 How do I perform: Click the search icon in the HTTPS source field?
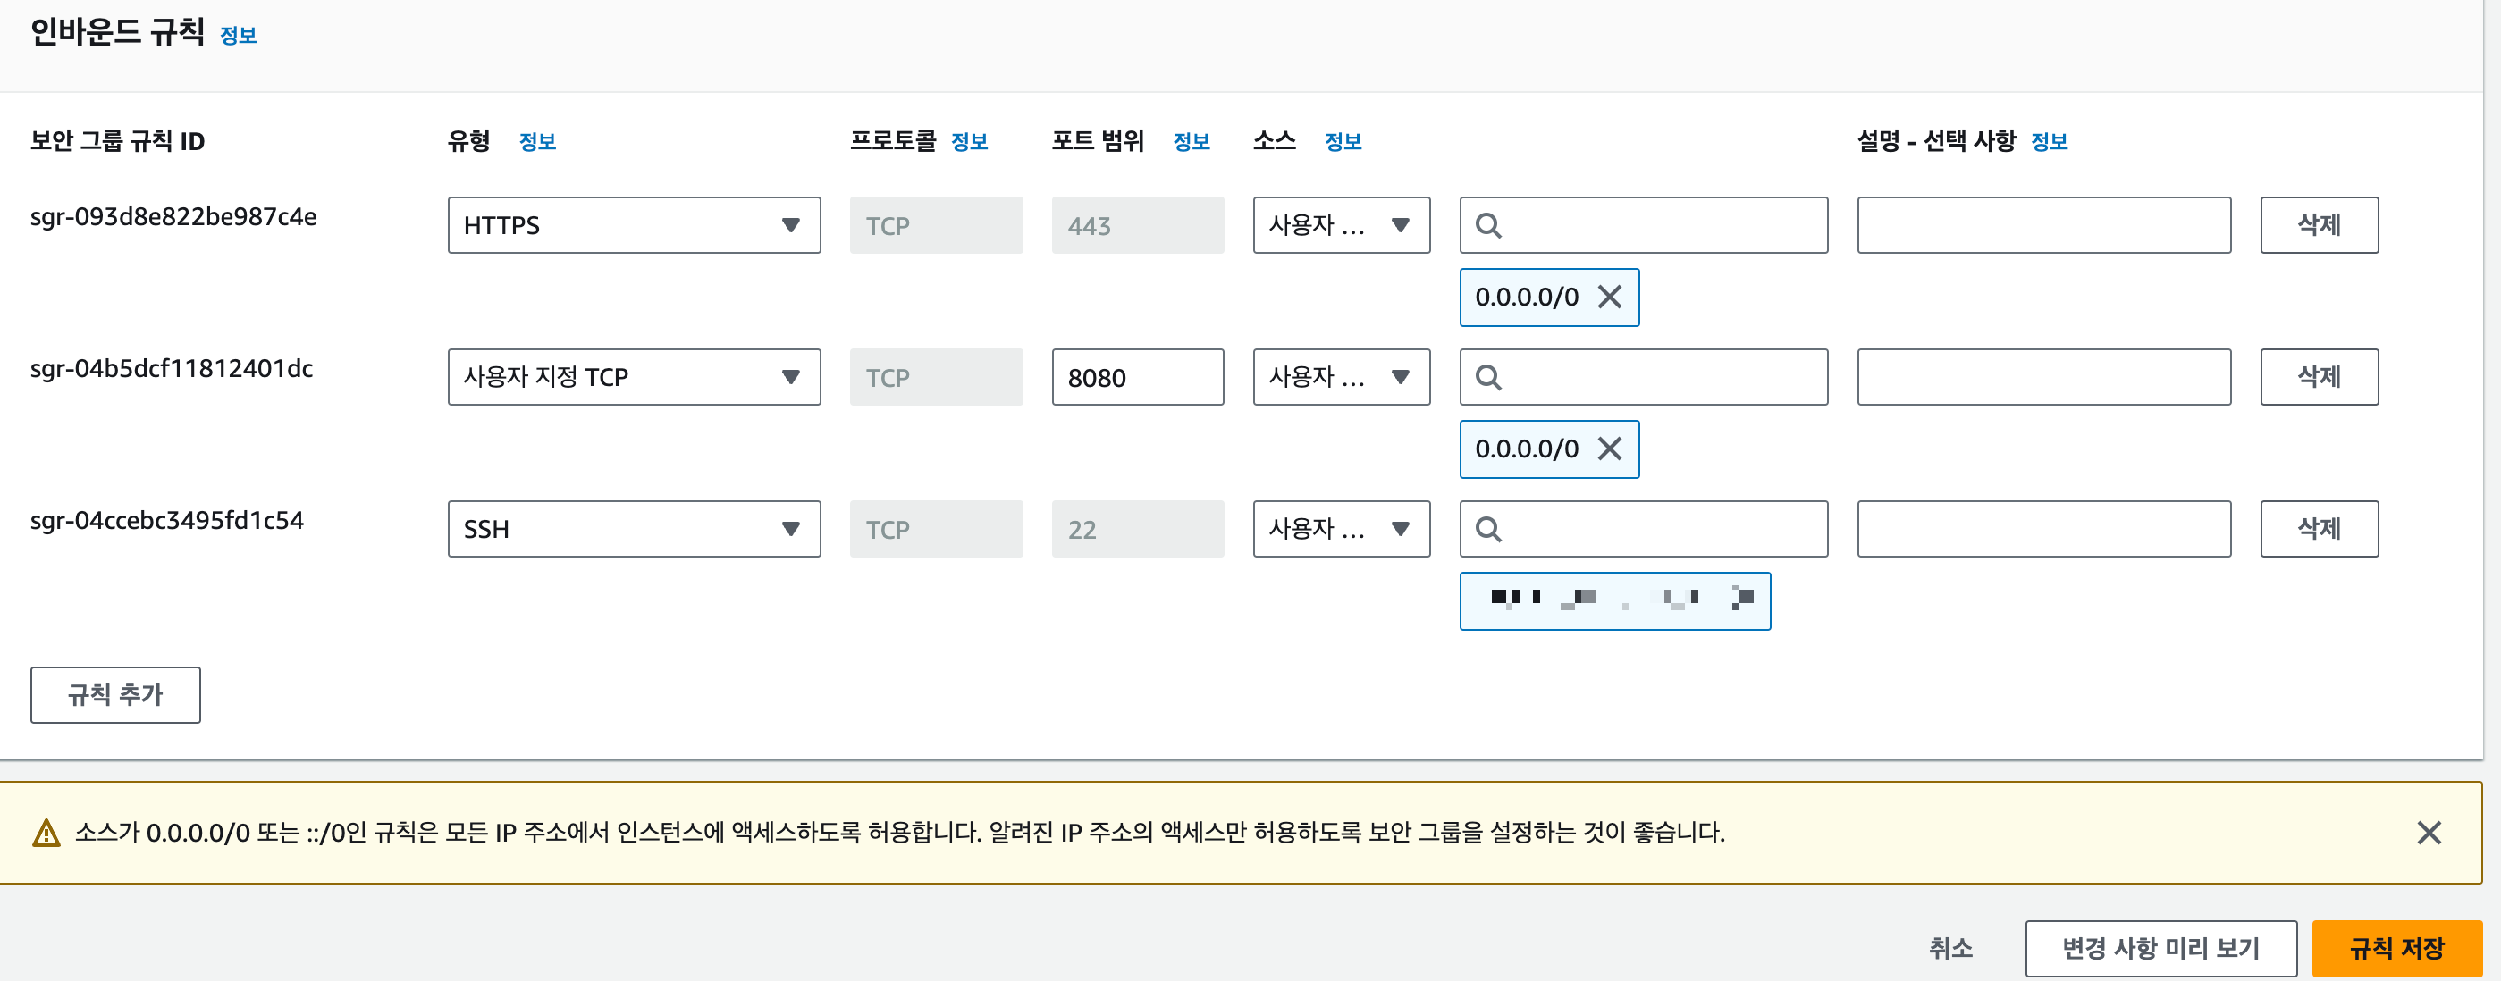pos(1488,225)
